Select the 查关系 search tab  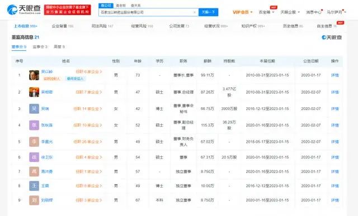point(135,5)
